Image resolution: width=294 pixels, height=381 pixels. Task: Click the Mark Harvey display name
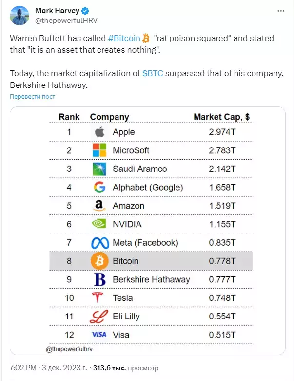(57, 11)
